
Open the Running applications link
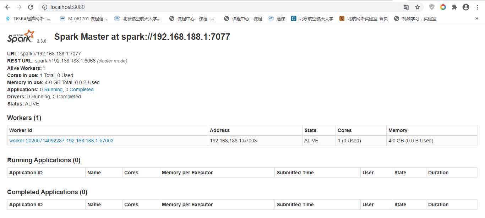click(x=53, y=89)
